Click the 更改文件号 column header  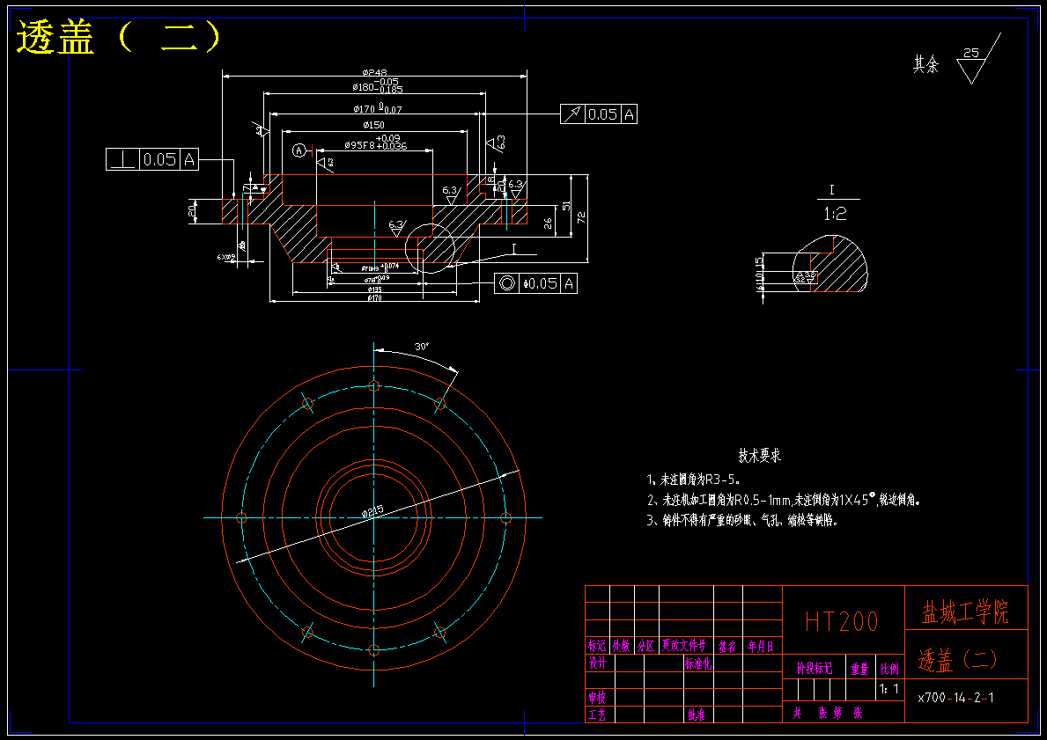coord(683,645)
